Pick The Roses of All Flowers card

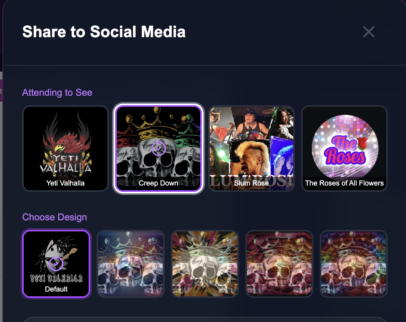[x=344, y=148]
